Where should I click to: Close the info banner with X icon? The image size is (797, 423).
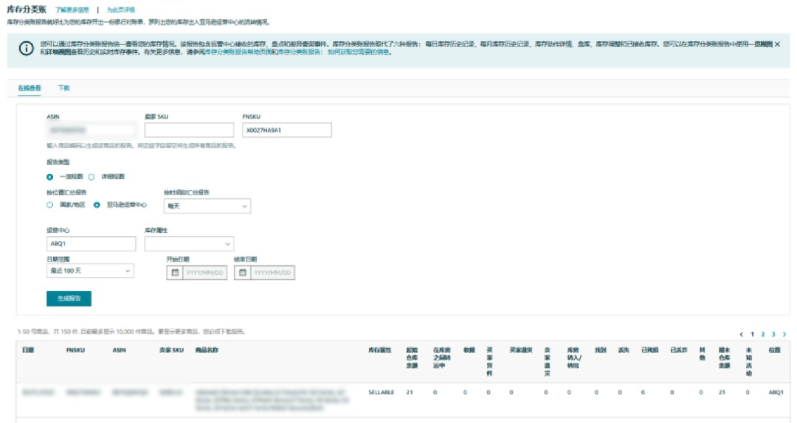click(x=777, y=45)
